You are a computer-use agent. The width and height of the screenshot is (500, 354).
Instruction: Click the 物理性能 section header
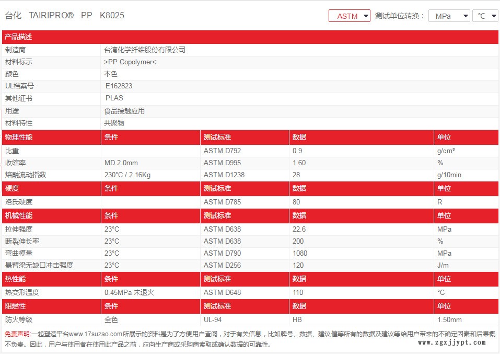18,137
